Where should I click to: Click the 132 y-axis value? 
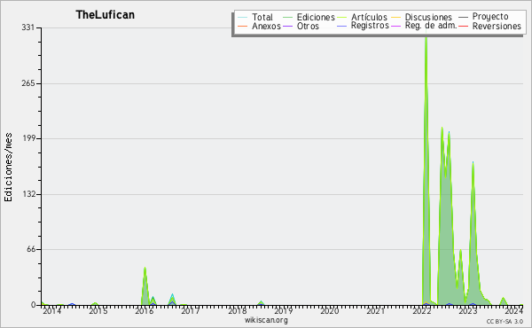[28, 194]
